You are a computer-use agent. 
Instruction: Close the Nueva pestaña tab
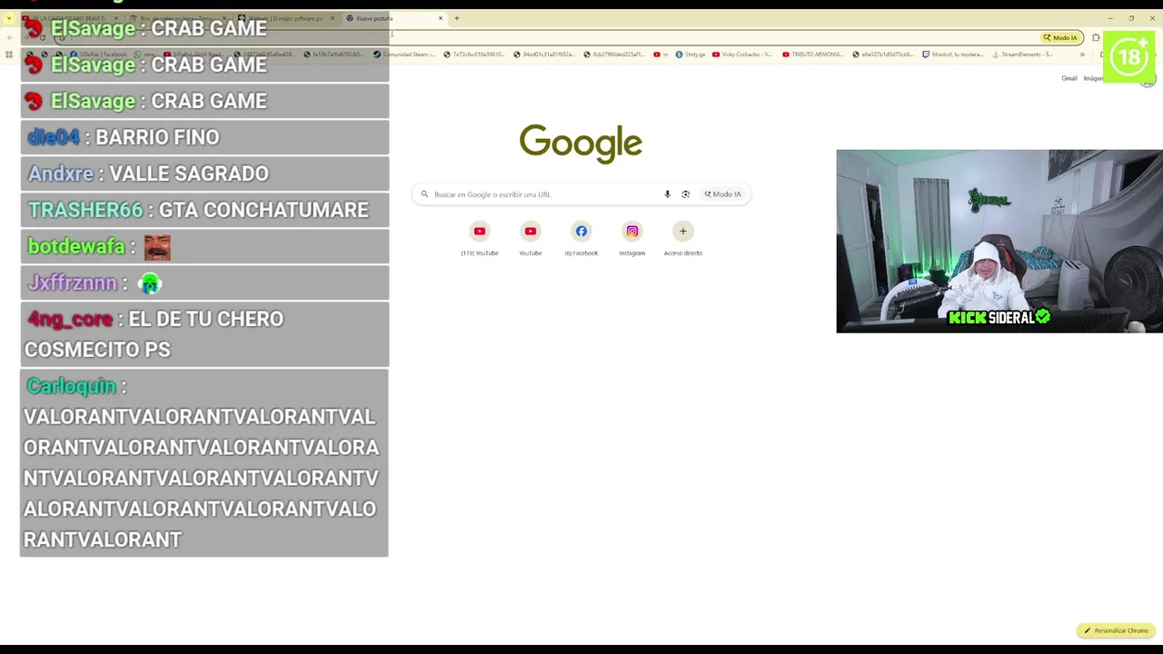coord(441,18)
